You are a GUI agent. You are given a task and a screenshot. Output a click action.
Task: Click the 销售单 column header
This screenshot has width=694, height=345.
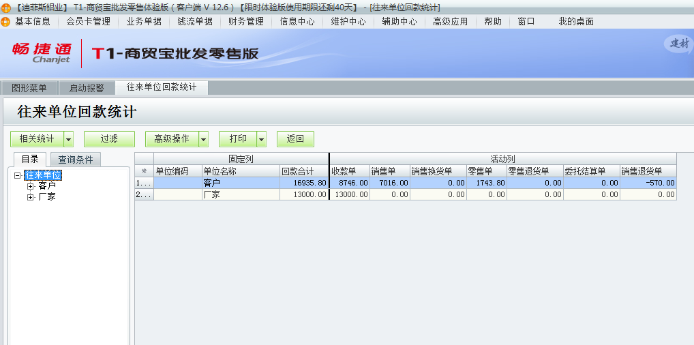(390, 171)
